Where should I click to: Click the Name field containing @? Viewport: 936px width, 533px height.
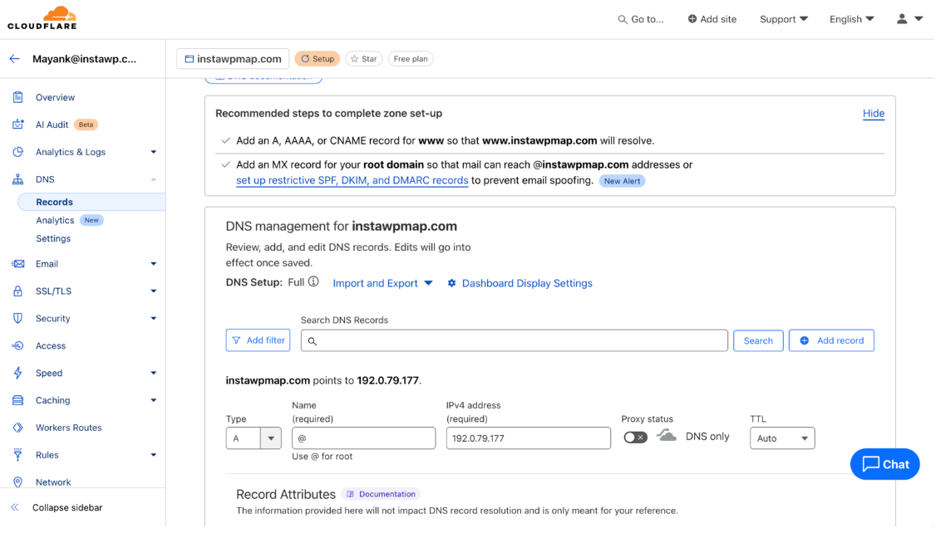363,438
